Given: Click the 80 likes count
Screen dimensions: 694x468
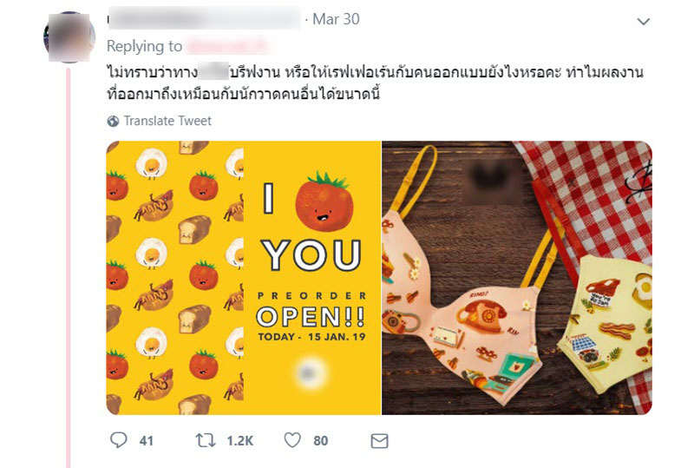Looking at the screenshot, I should [x=320, y=440].
